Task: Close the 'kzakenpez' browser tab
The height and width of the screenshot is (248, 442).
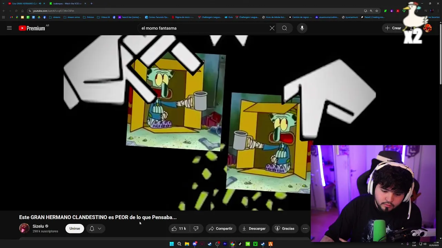Action: coord(85,3)
